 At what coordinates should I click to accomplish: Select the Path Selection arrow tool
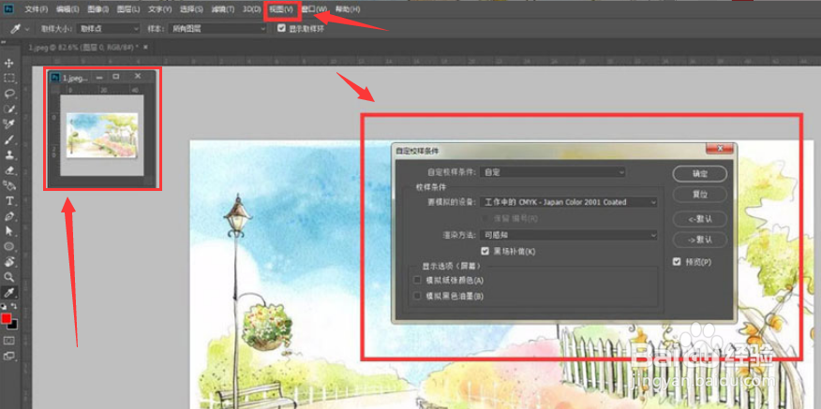click(8, 231)
